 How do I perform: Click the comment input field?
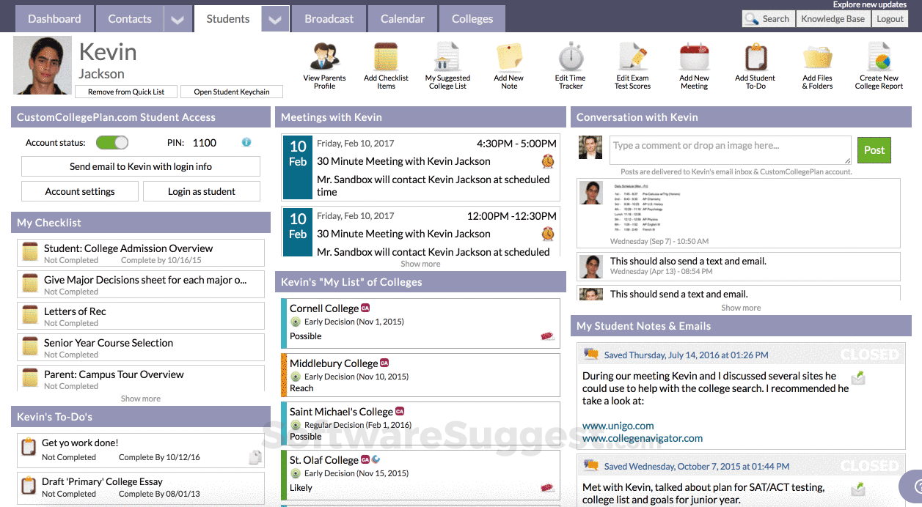[729, 149]
